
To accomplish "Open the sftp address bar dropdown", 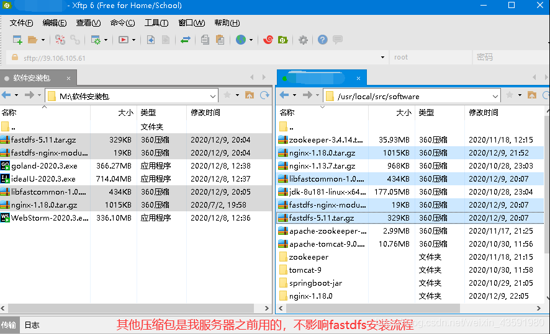I will coord(382,58).
